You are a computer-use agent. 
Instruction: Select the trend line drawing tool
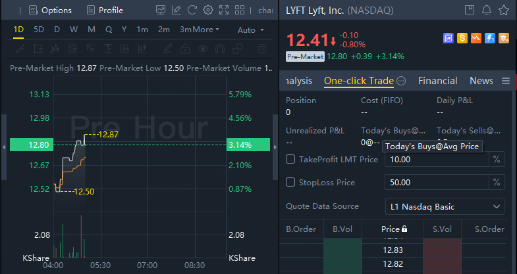click(x=20, y=49)
